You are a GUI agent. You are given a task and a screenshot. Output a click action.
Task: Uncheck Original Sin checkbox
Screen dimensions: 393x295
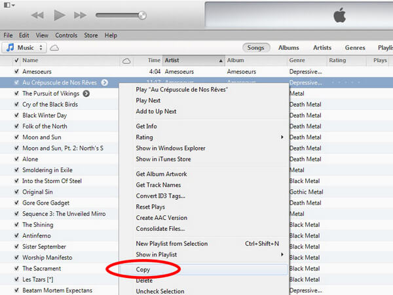click(x=16, y=192)
